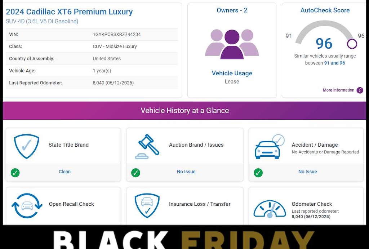Click the Clean status link
This screenshot has height=249, width=369.
(x=65, y=172)
